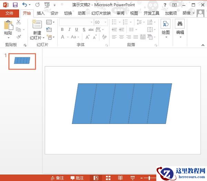This screenshot has width=207, height=181.
Task: Click the Cut scissors icon
Action: 18,22
